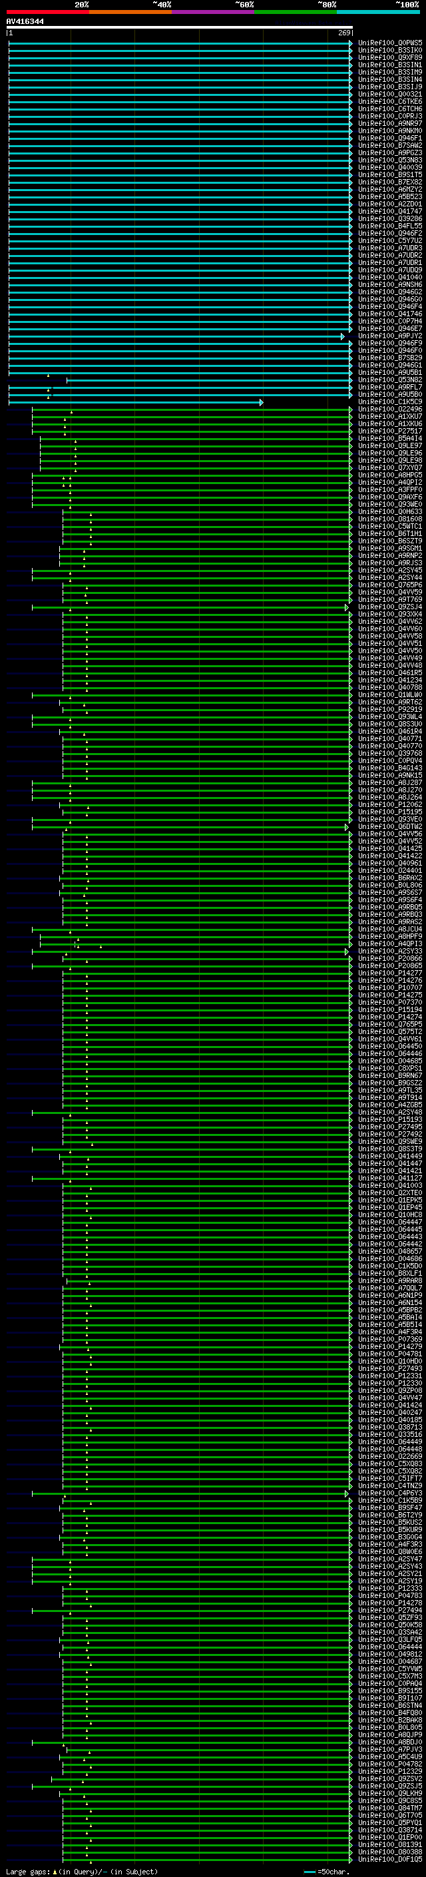426x1877 pixels.
Task: Select hit label UniRef100_Q0H633
Action: 390,511
